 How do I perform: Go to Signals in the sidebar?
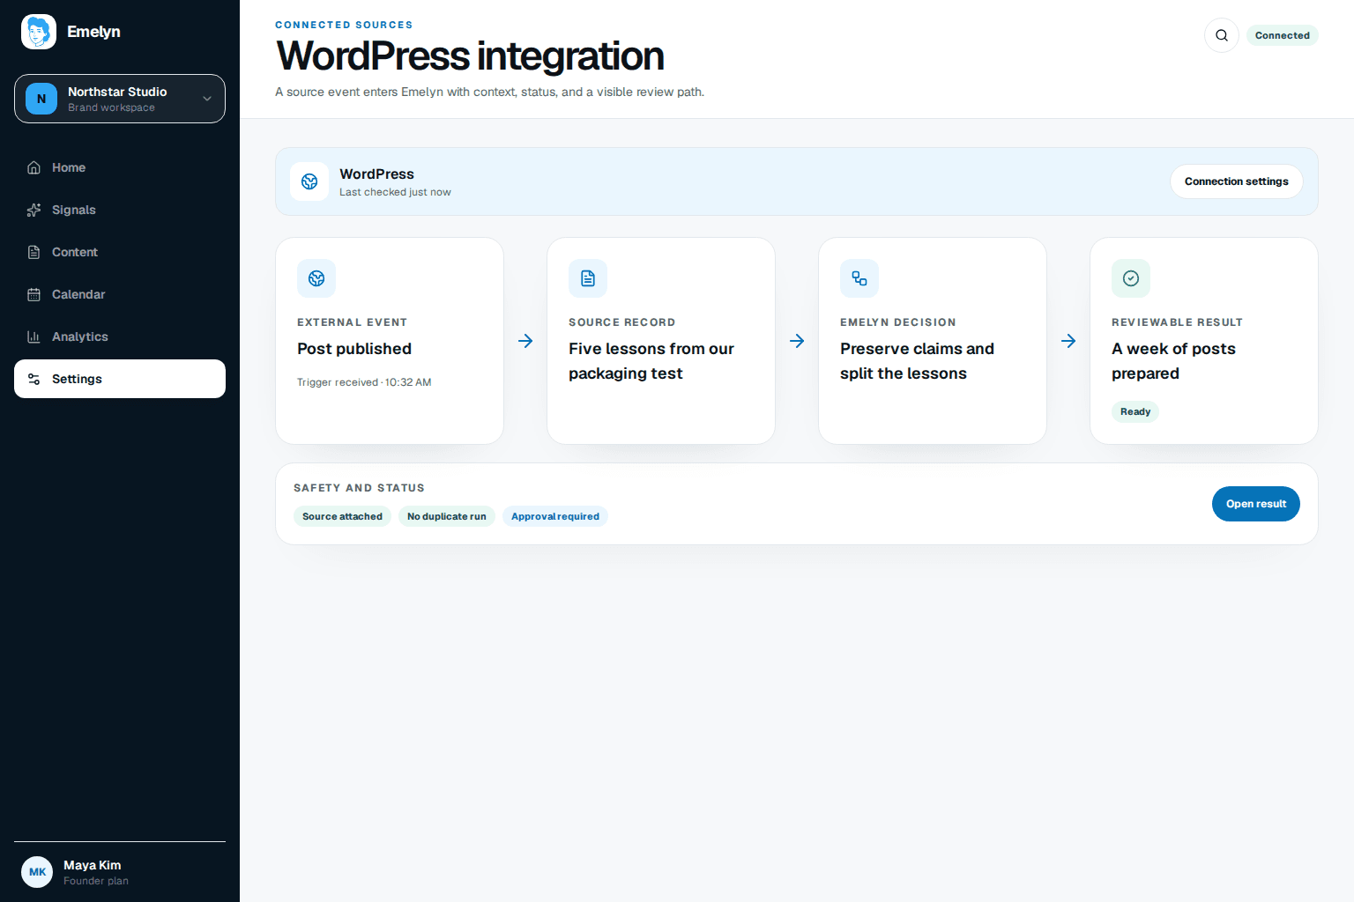click(120, 210)
